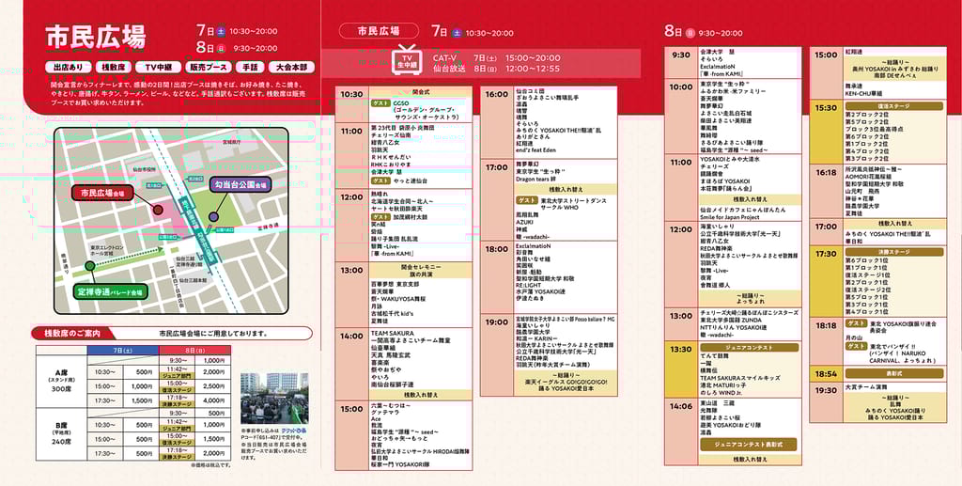
Task: Click the 表彰式 bar at 18:54
Action: 893,374
